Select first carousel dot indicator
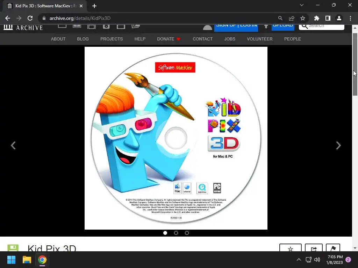 coord(165,233)
